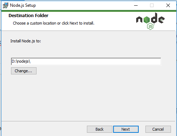Screen dimensions: 177x136
Task: Click the dark letter 'e' in the node logo
Action: point(161,20)
